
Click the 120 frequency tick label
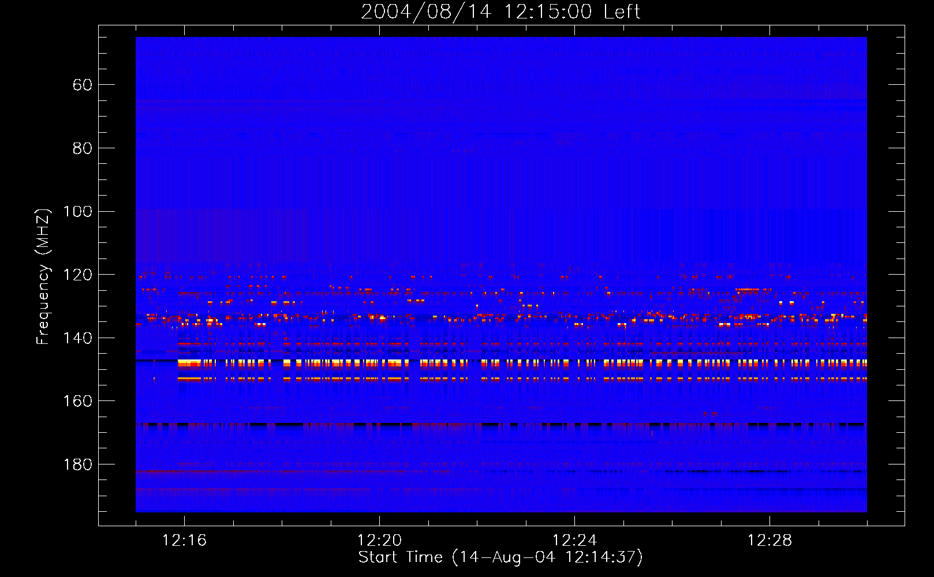(77, 275)
